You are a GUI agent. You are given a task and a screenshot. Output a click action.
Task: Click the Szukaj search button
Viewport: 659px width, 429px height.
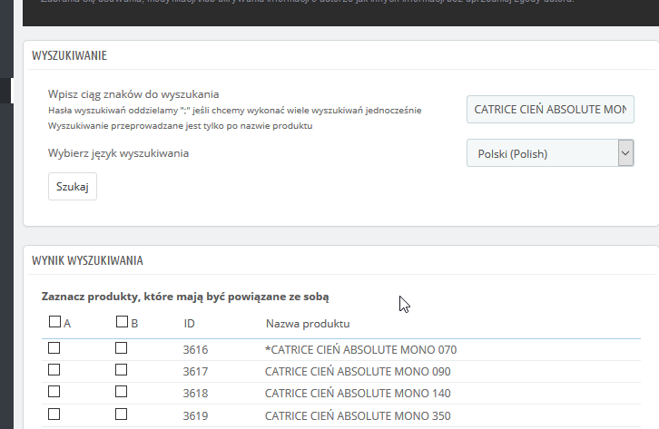(x=73, y=186)
